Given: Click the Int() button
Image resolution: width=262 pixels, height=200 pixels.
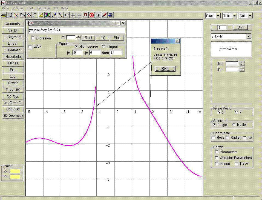Looking at the screenshot, I should [102, 38].
